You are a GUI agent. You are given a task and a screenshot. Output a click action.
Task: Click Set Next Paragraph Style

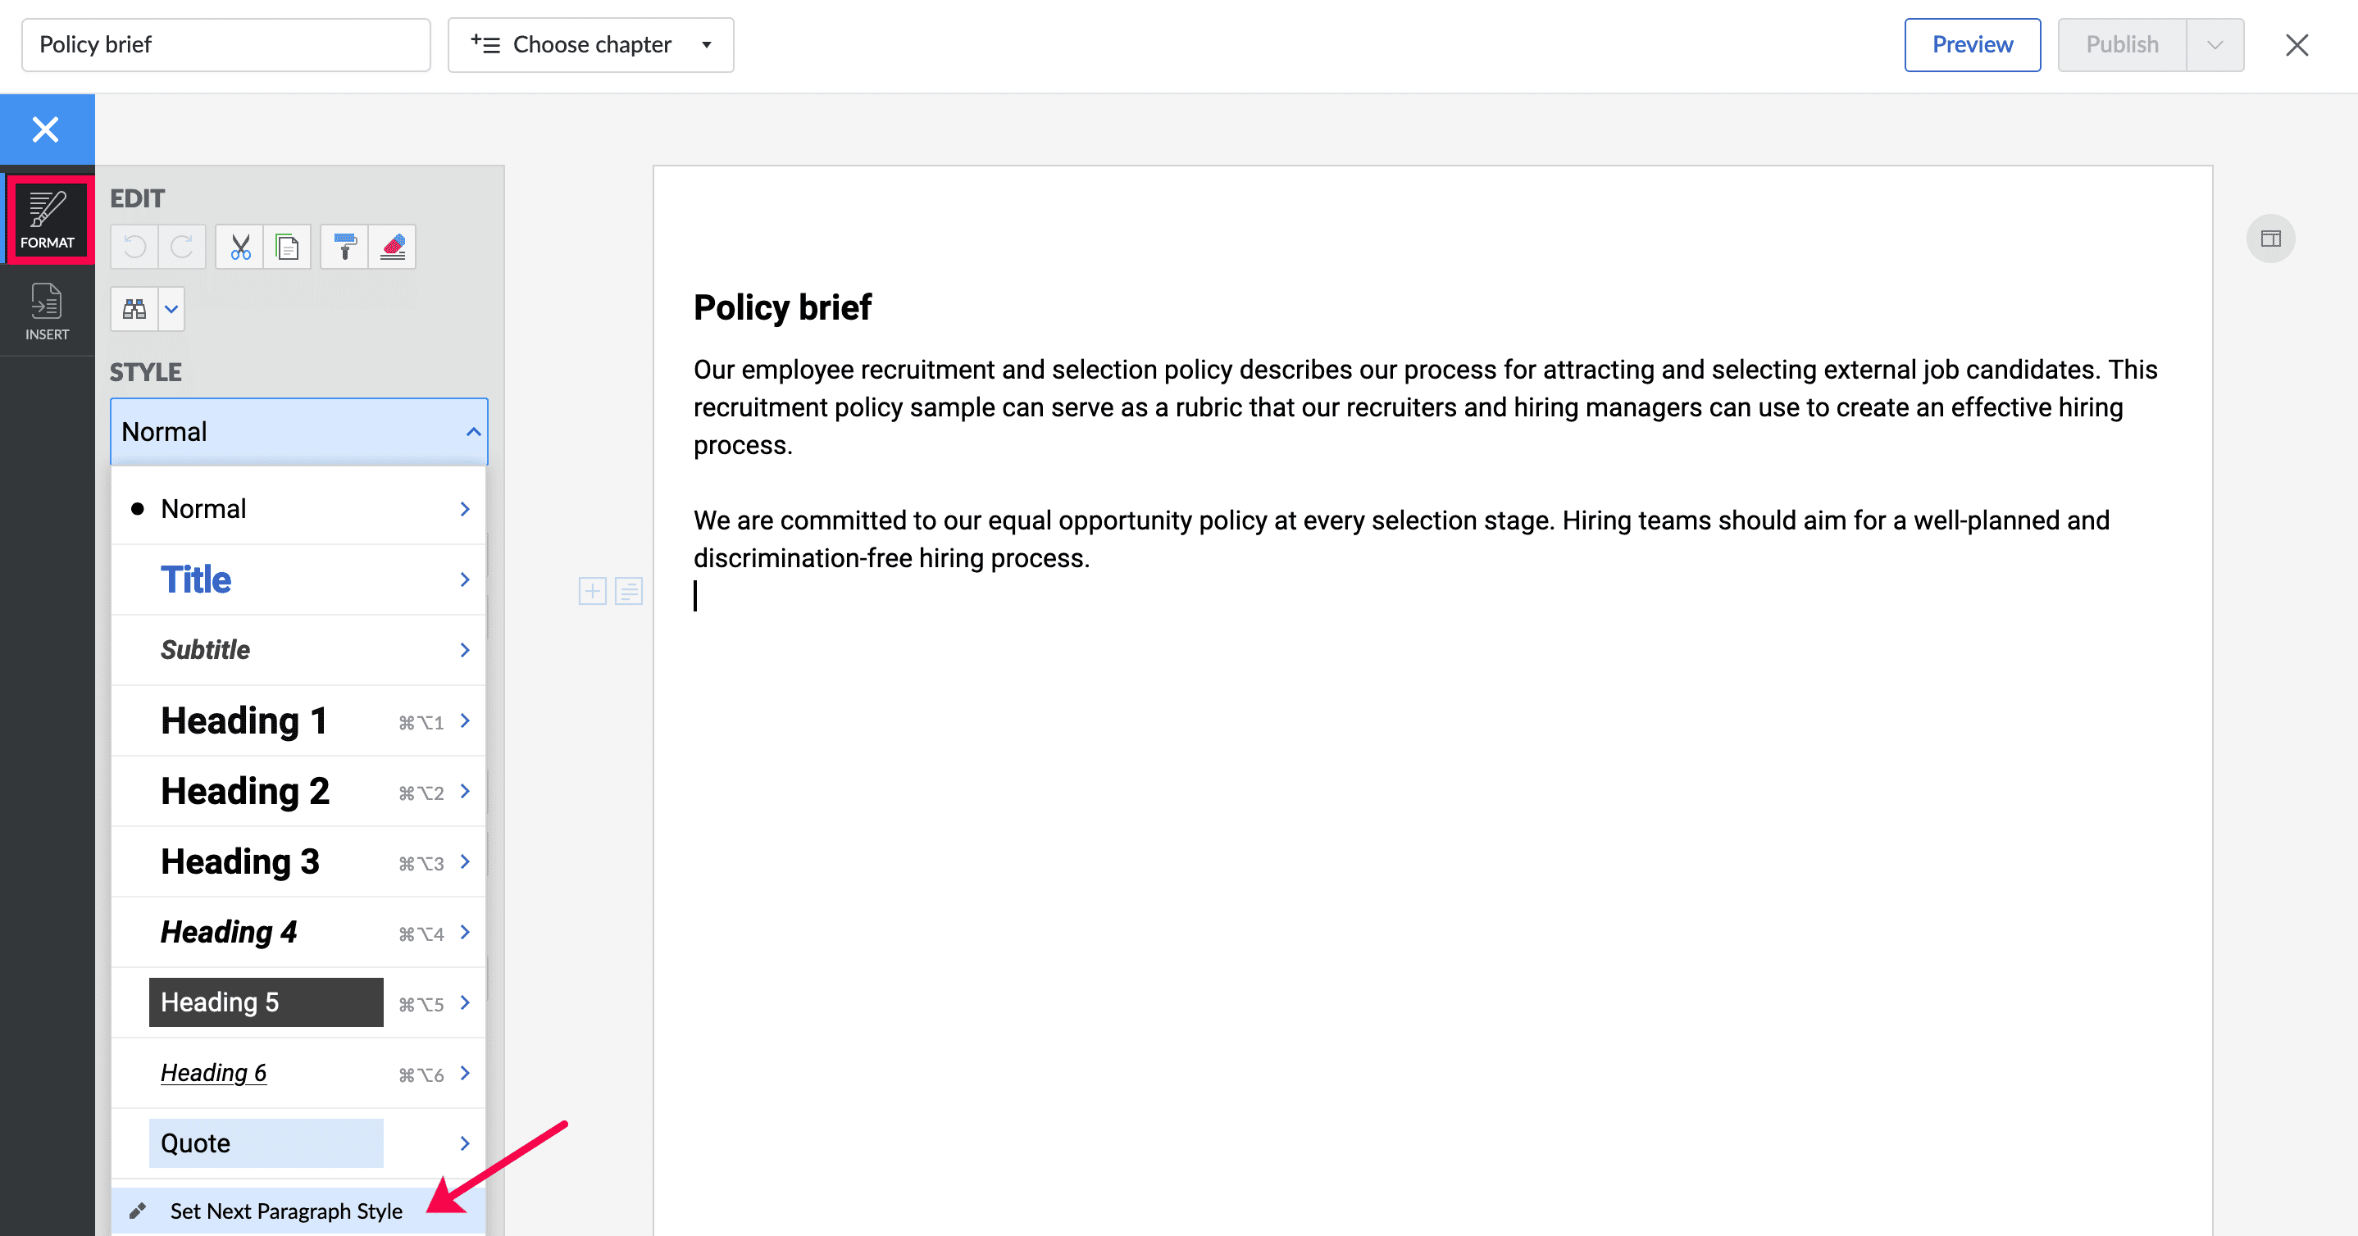click(285, 1211)
